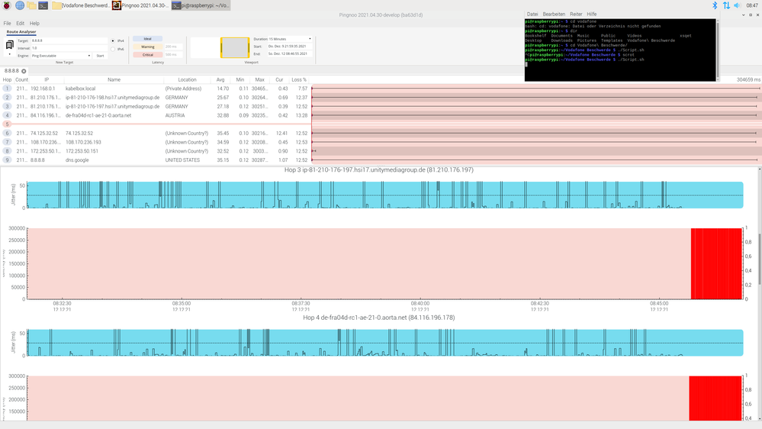Viewport: 762px width, 429px height.
Task: Expand the arrow below the bookmark icon
Action: point(10,55)
